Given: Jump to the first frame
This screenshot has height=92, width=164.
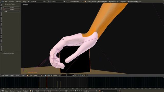Looking at the screenshot, I should point(71,91).
